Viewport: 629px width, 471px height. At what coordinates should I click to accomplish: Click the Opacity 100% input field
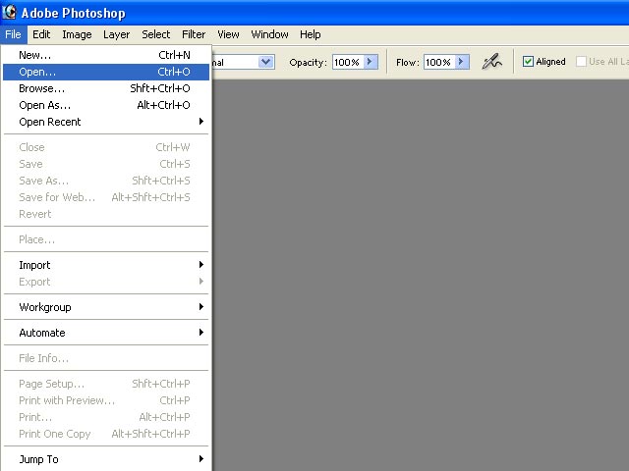pos(347,62)
